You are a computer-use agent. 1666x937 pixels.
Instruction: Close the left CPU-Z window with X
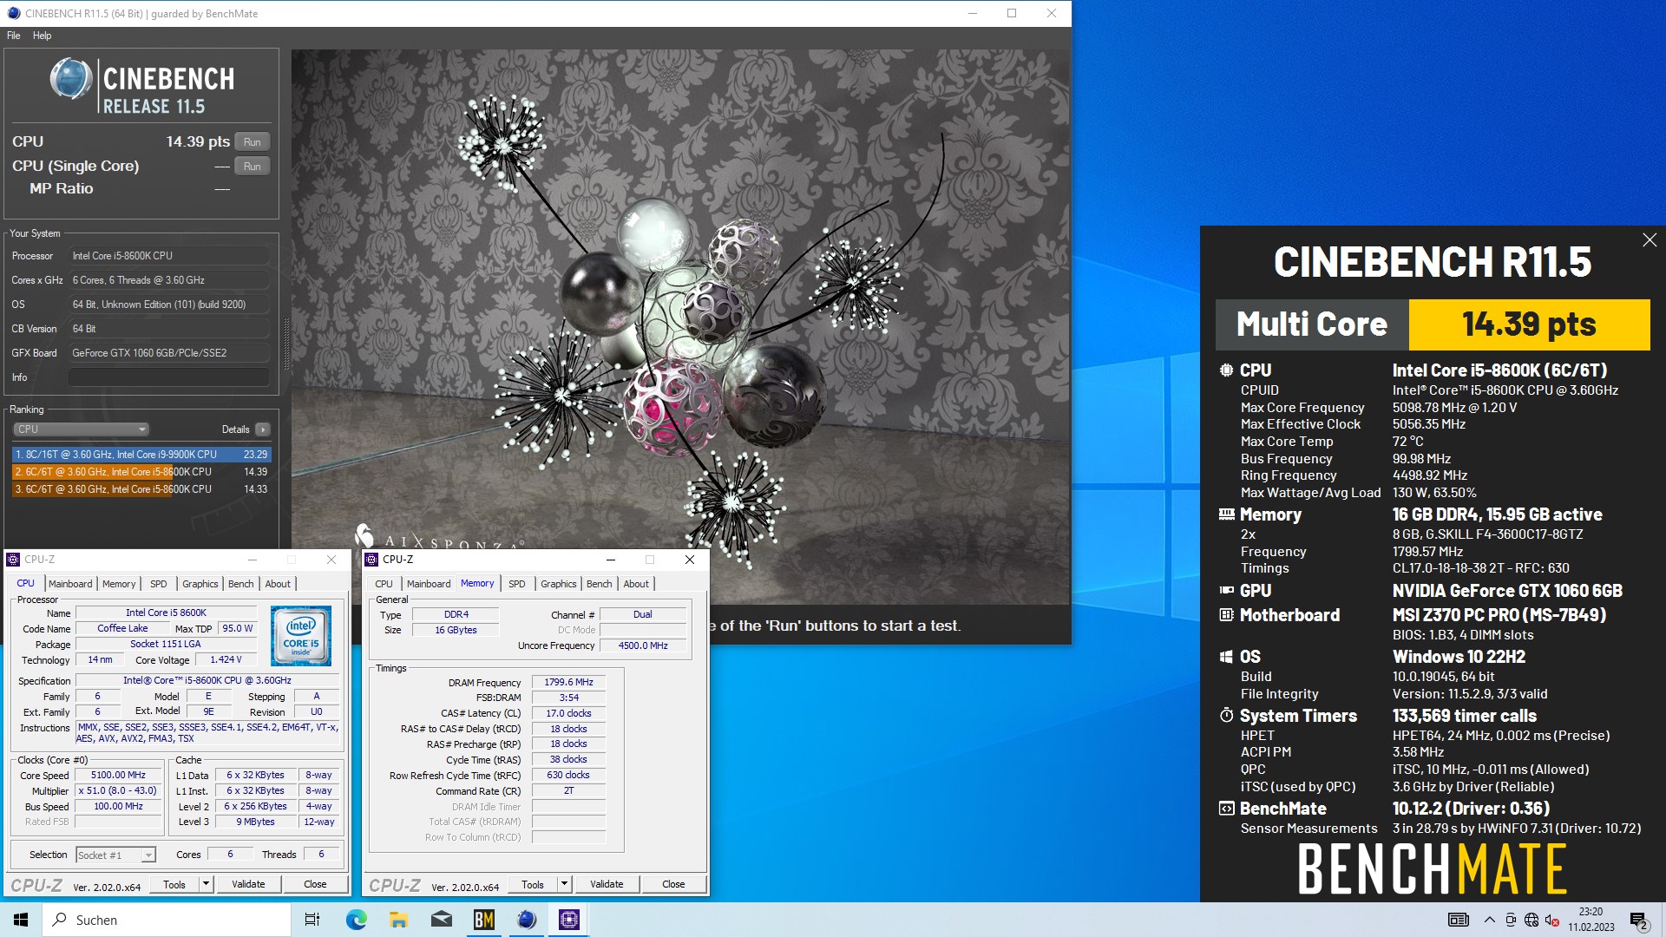[x=331, y=560]
